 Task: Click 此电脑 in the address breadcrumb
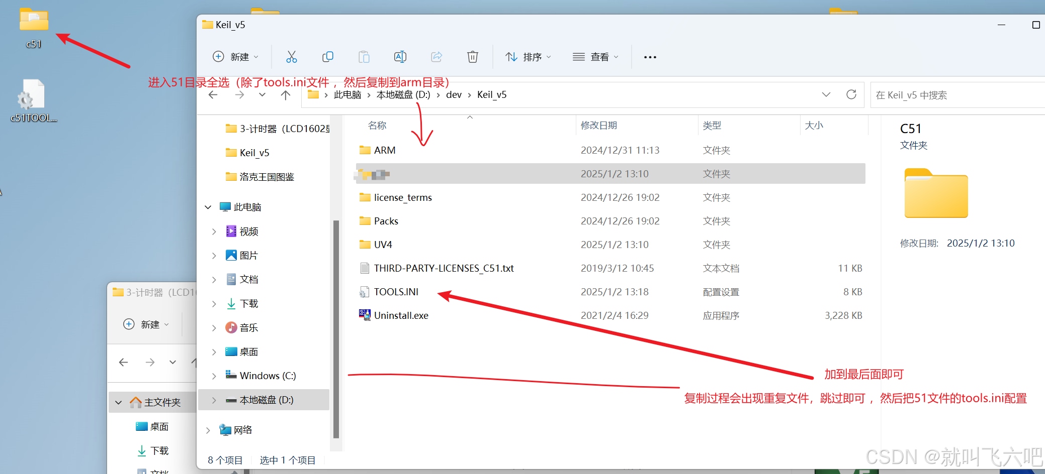tap(347, 94)
